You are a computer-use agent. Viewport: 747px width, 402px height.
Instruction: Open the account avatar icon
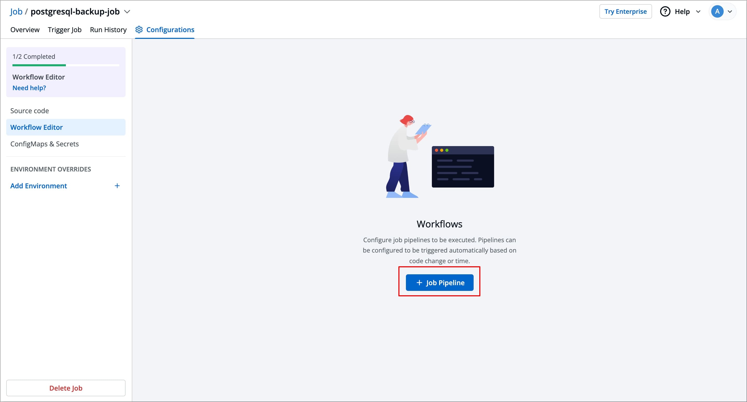(717, 11)
